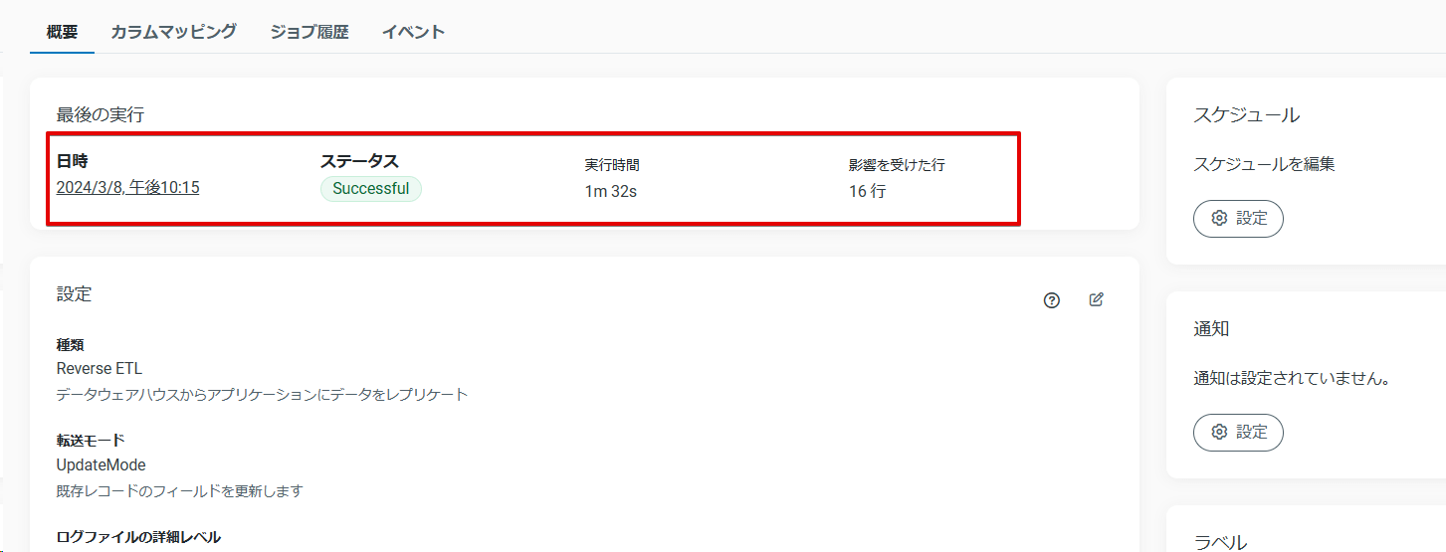Click the 最後の実行 section heading
1446x552 pixels.
(x=101, y=114)
